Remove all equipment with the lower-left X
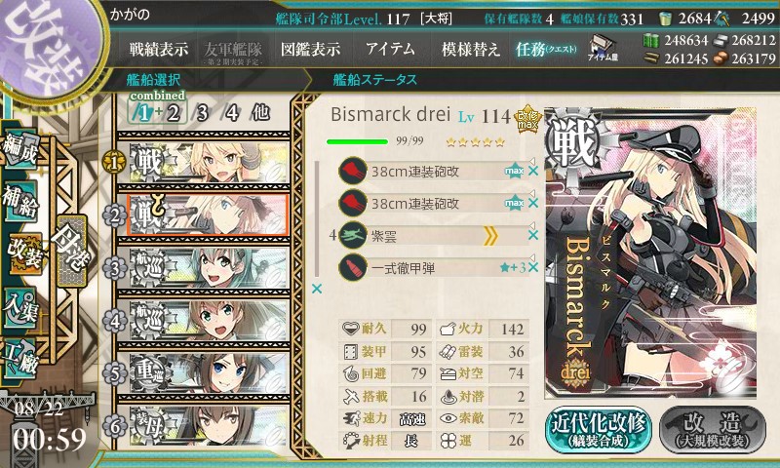This screenshot has height=468, width=780. (x=316, y=289)
